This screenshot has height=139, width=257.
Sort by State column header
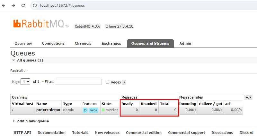(107, 104)
